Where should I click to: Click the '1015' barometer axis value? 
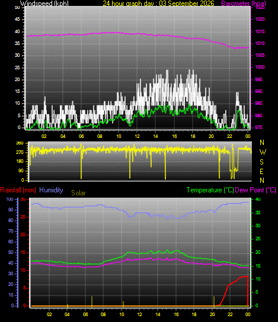(x=260, y=31)
